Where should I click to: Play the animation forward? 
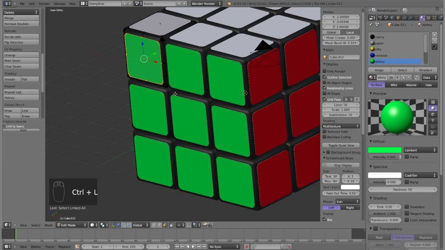click(x=193, y=247)
